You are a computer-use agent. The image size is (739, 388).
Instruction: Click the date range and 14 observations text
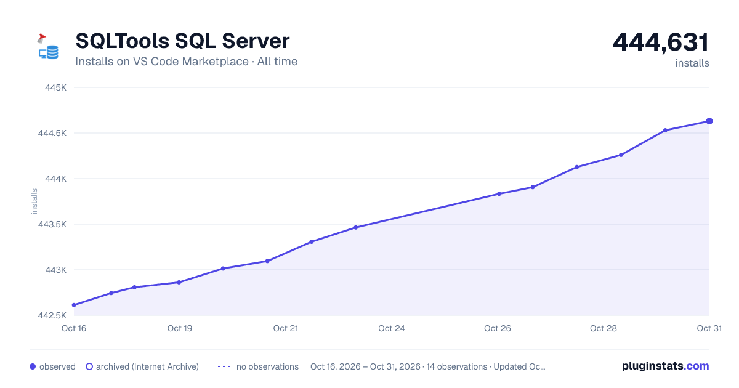(428, 366)
